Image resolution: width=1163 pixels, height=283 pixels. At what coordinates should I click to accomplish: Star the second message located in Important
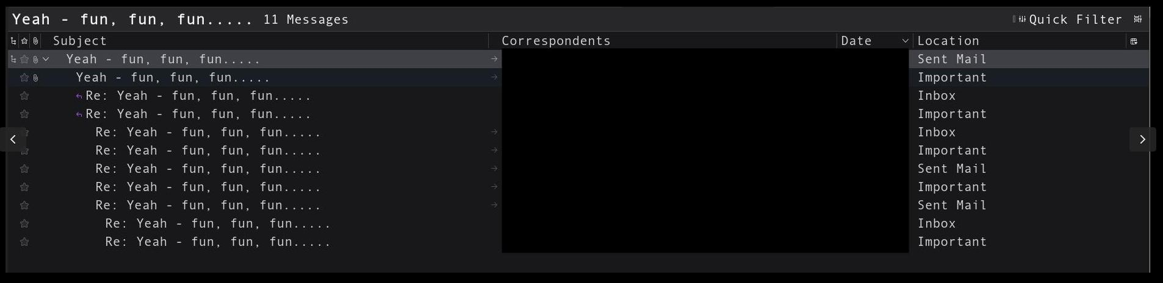(24, 77)
